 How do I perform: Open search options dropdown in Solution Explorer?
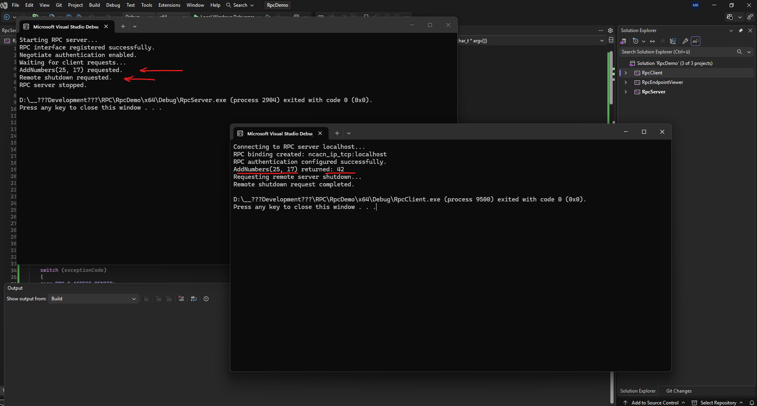(x=749, y=52)
